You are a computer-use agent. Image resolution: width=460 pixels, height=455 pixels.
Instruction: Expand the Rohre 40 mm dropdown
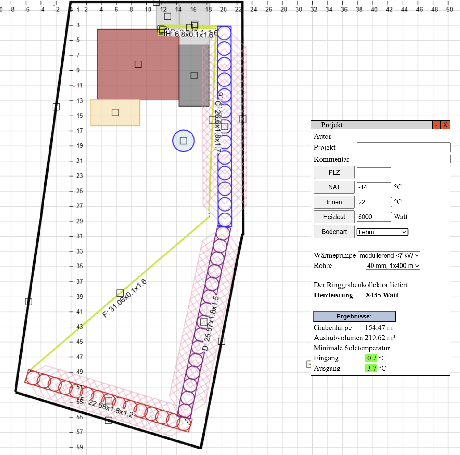tap(393, 266)
